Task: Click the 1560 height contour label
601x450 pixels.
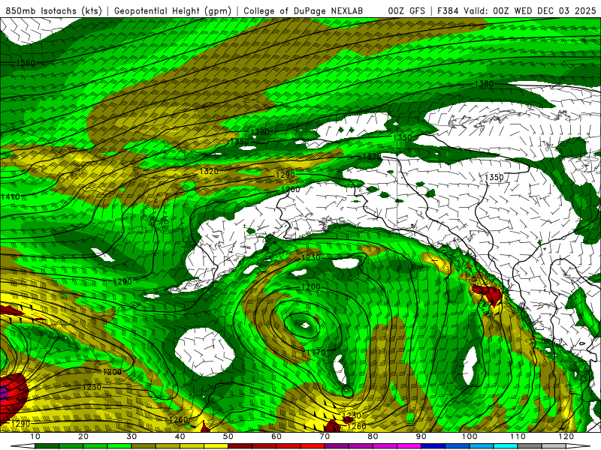Action: 26,63
